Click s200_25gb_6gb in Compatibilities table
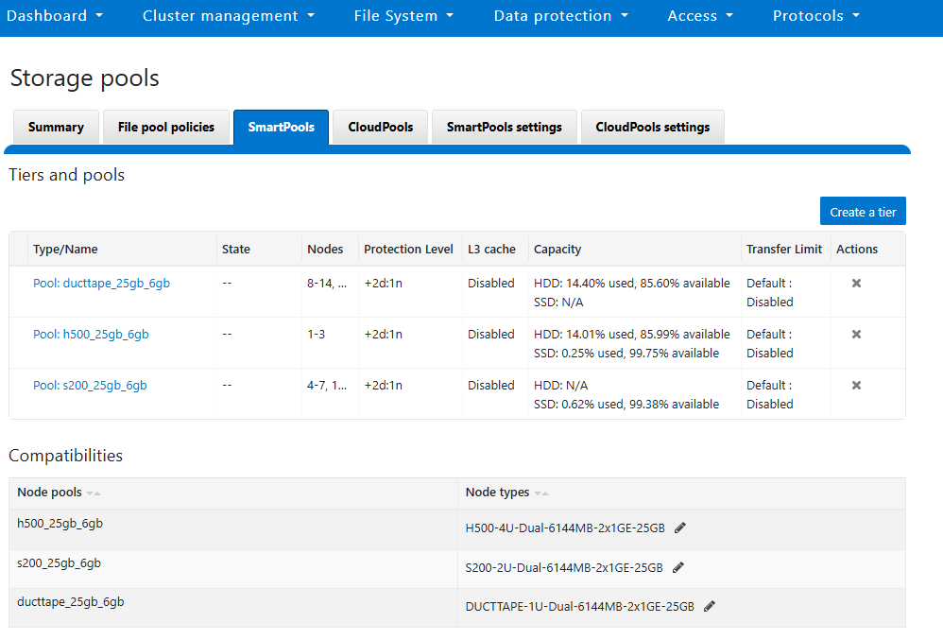The image size is (943, 640). 59,563
